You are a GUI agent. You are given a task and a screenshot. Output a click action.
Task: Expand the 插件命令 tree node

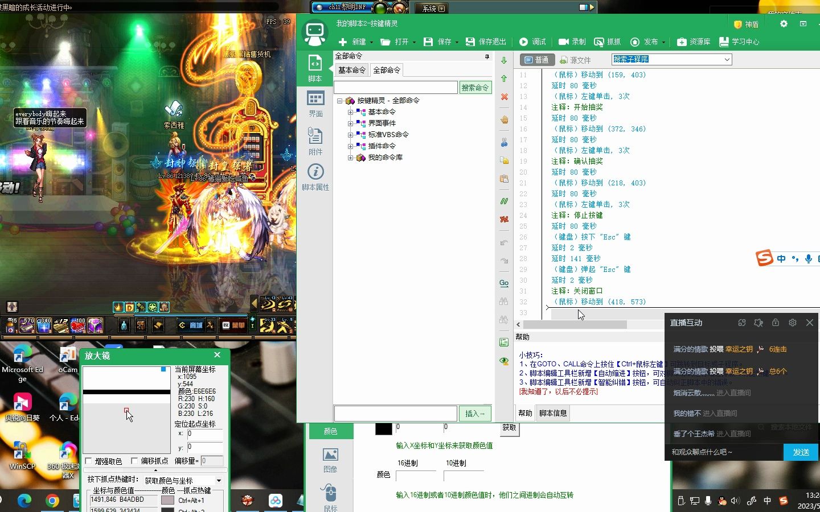[351, 146]
